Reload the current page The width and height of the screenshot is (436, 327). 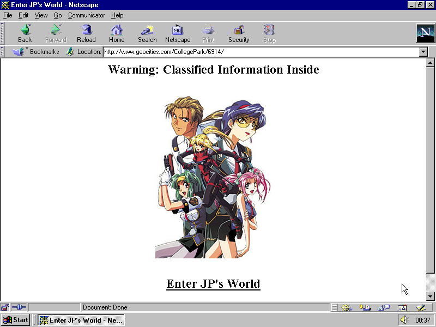[x=86, y=33]
